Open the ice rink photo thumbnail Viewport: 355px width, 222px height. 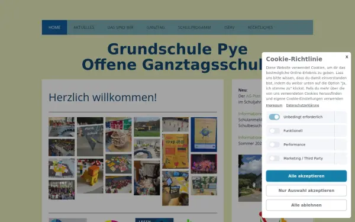pos(175,124)
